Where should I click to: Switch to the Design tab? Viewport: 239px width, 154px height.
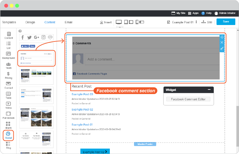pos(30,22)
